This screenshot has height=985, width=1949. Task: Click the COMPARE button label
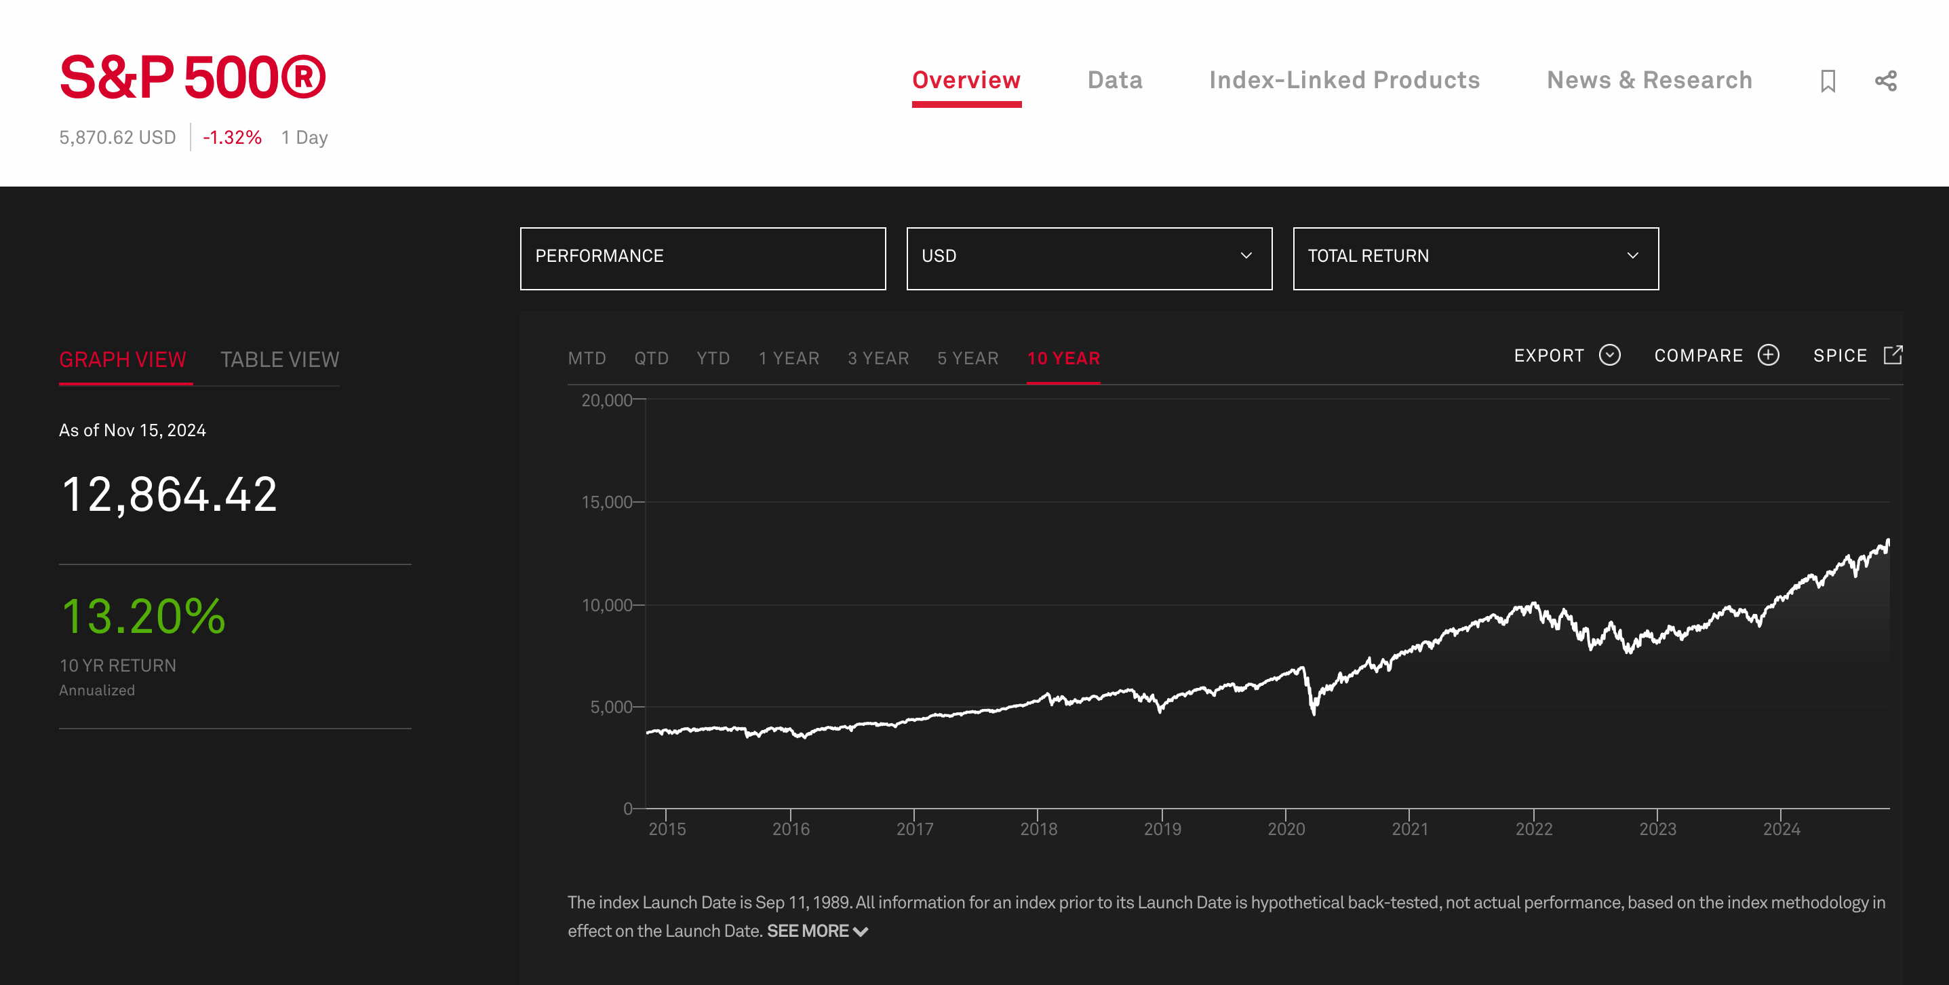point(1698,356)
